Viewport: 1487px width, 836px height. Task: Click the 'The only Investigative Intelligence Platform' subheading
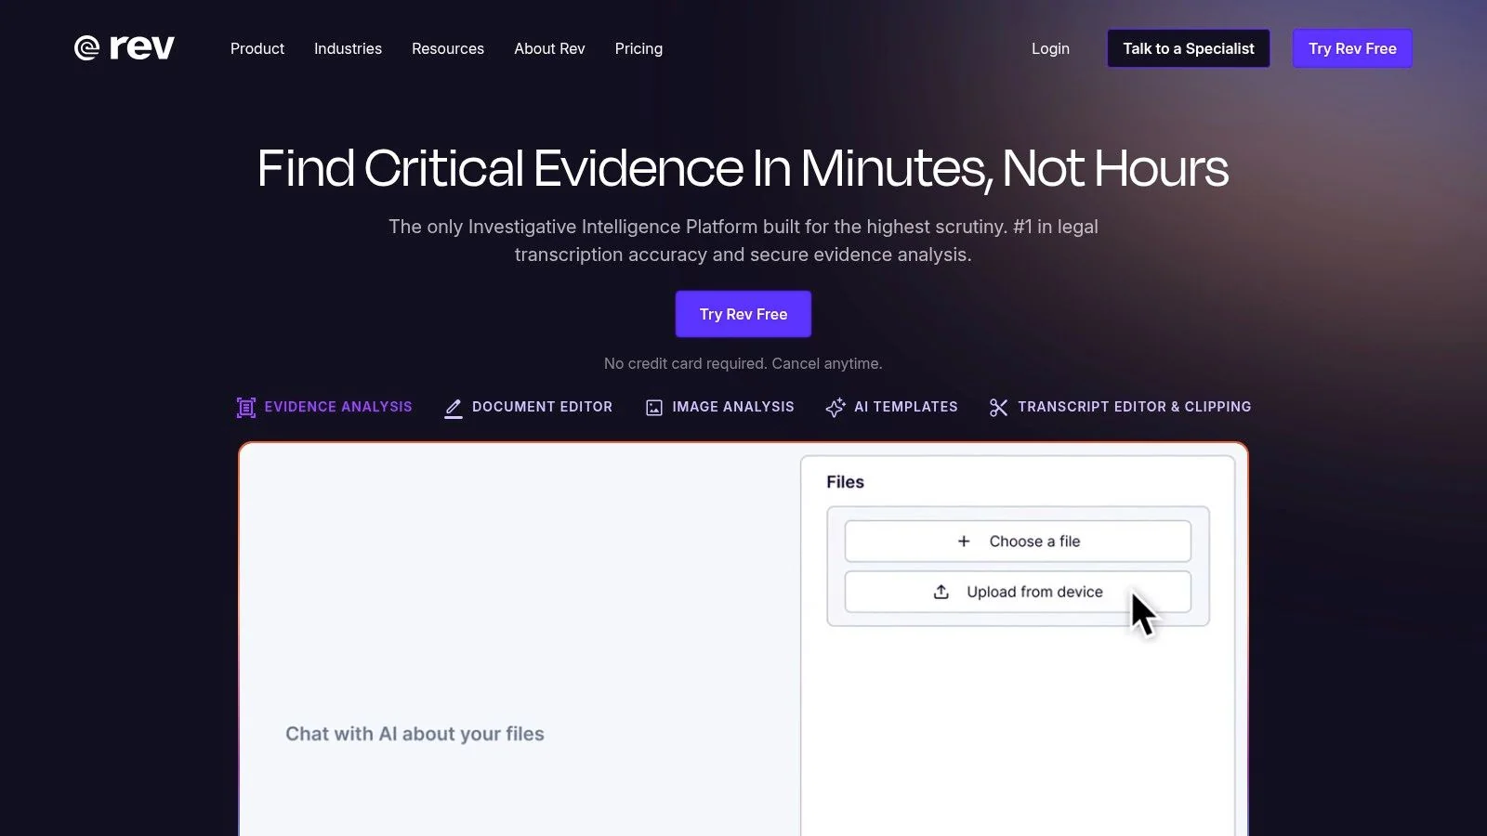[x=743, y=241]
